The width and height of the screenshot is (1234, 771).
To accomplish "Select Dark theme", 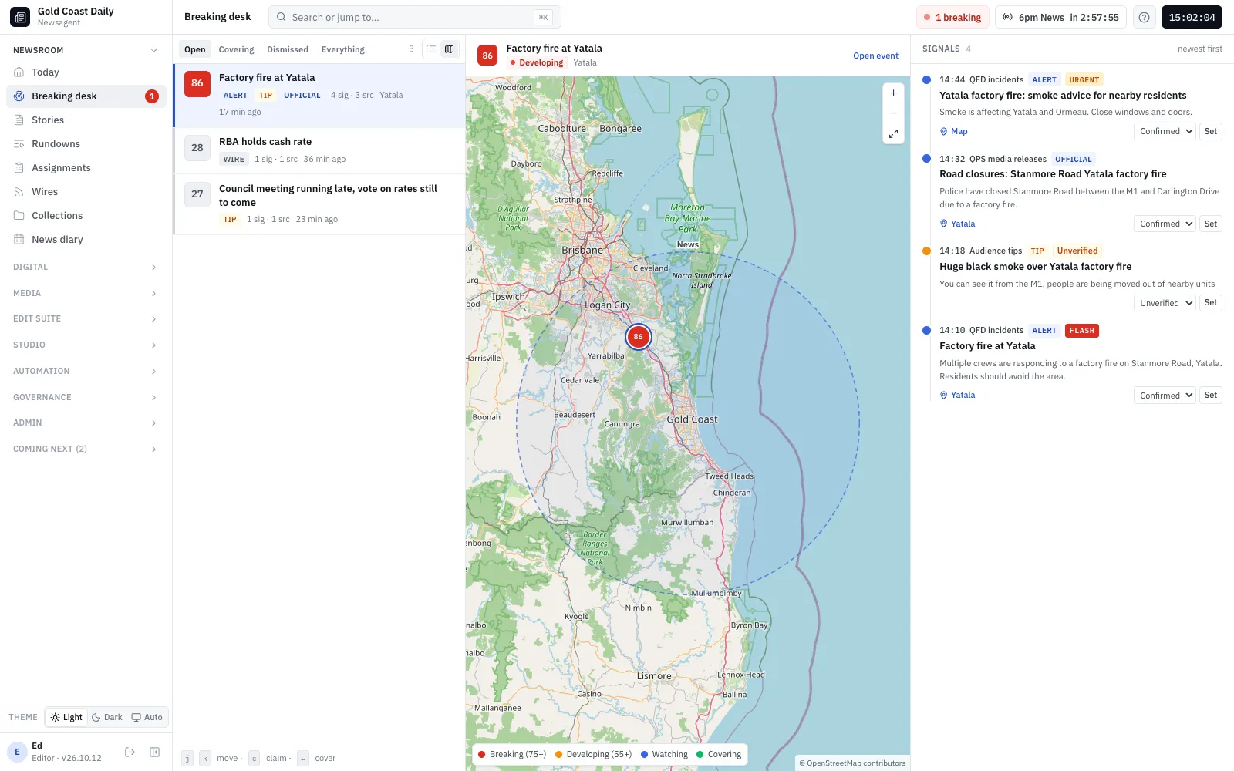I will [107, 717].
